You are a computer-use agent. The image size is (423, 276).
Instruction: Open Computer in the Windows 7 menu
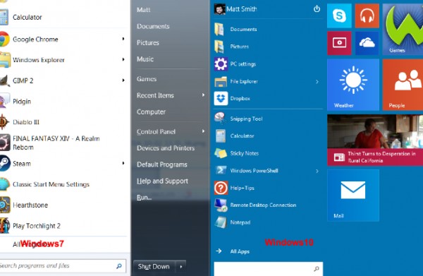(151, 112)
